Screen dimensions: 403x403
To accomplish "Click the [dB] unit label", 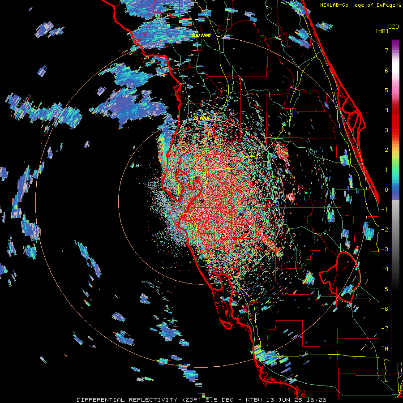I will point(382,31).
